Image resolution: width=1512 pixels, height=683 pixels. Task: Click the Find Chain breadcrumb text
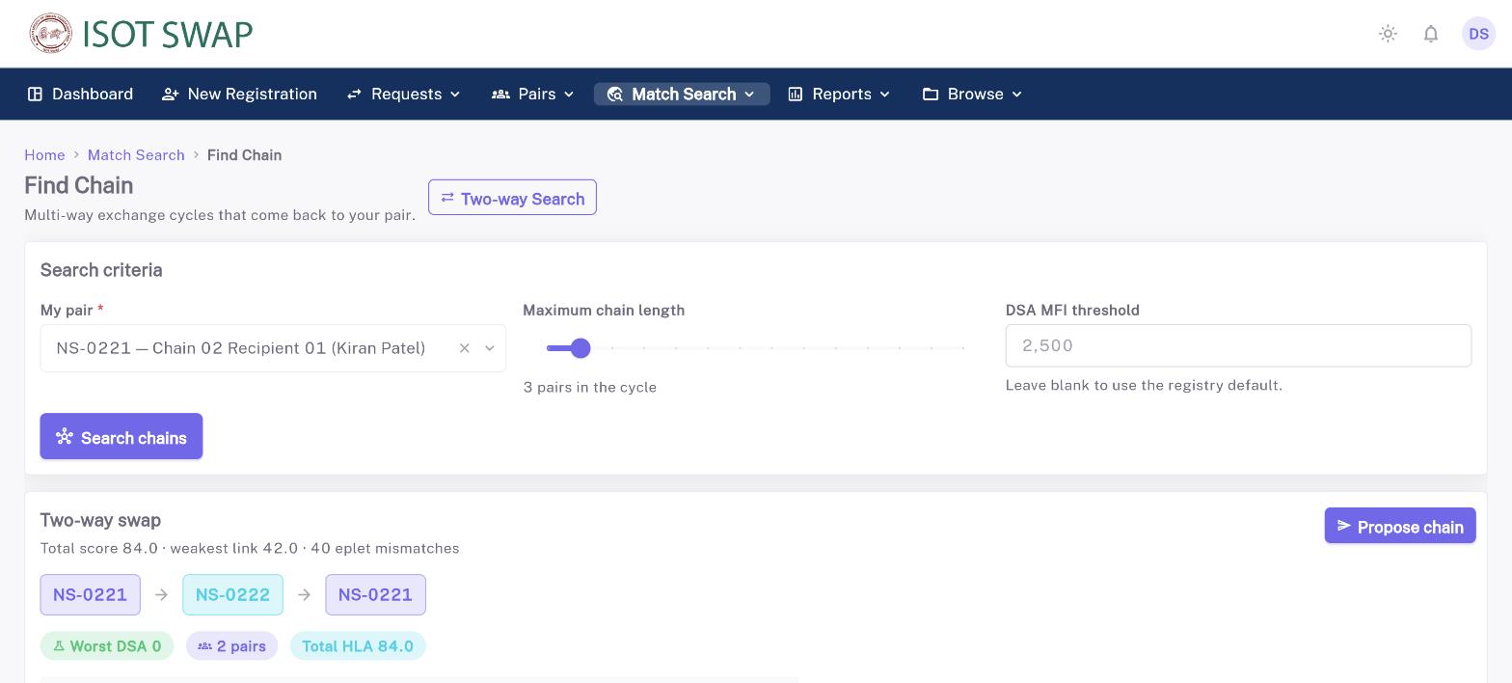click(x=244, y=155)
